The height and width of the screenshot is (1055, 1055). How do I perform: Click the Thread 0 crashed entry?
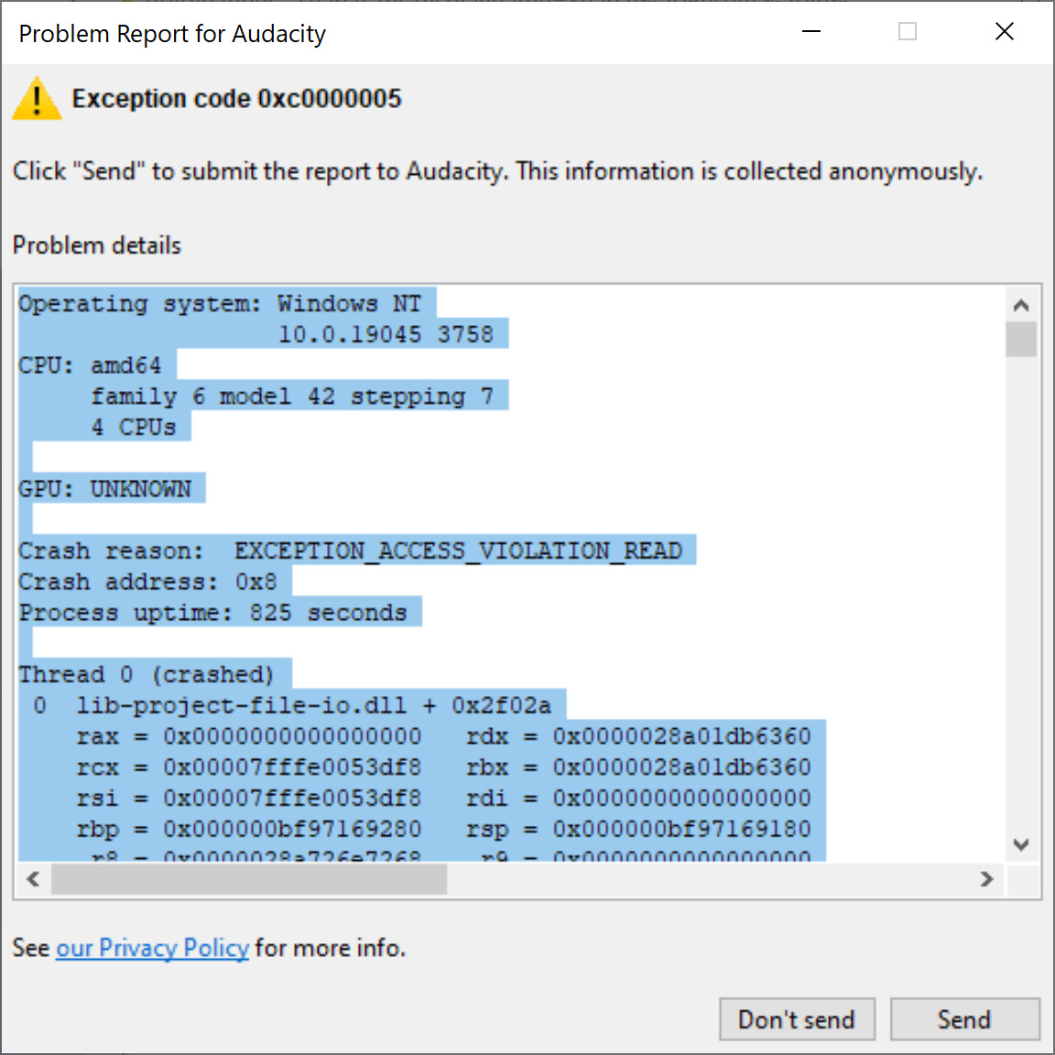pos(154,674)
